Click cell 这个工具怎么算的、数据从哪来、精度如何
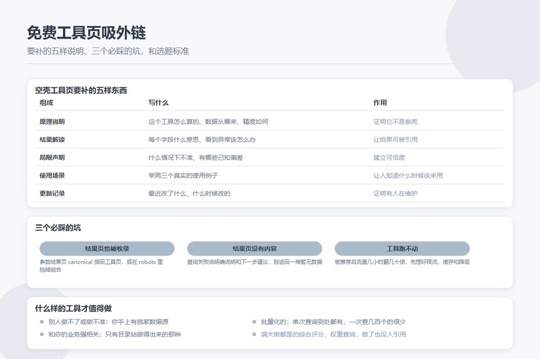 click(208, 121)
